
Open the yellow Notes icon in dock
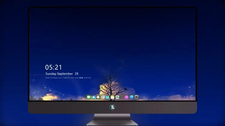(x=112, y=97)
